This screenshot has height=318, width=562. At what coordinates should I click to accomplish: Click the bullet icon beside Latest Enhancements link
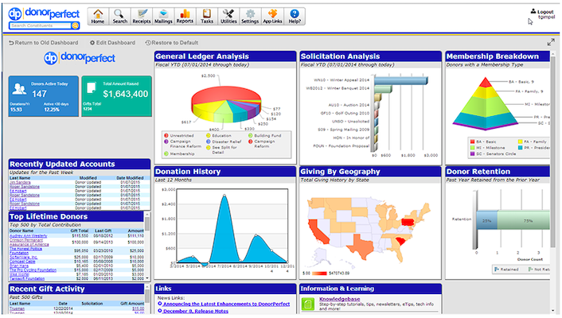point(160,304)
